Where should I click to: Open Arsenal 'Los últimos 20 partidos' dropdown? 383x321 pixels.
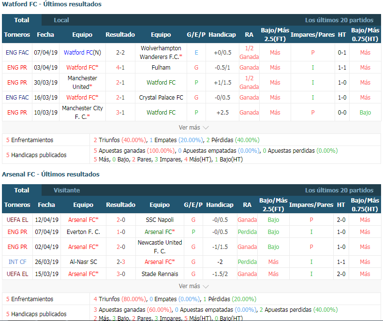[x=339, y=190]
